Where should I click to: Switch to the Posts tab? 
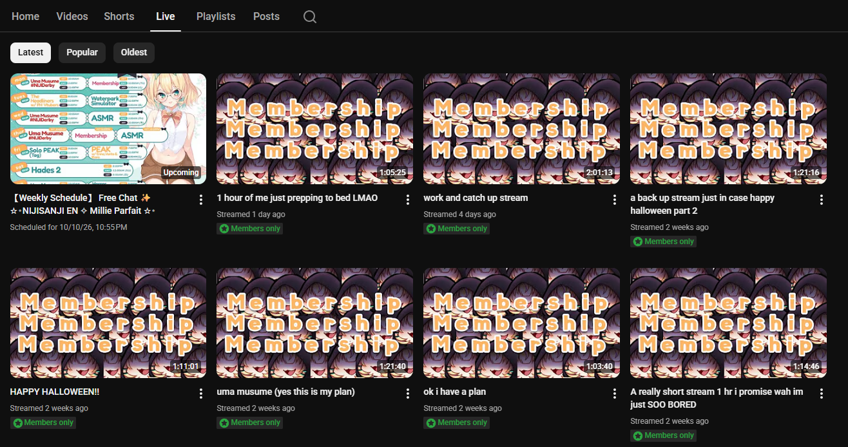pyautogui.click(x=266, y=16)
